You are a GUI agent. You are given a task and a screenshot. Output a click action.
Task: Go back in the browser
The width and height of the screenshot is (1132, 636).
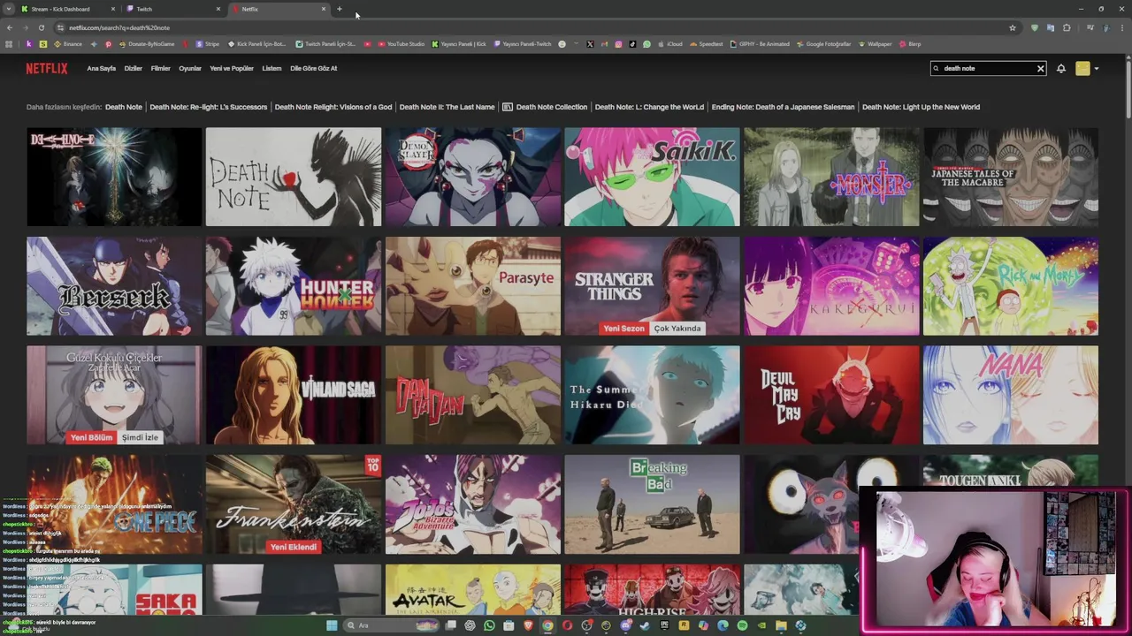point(9,27)
